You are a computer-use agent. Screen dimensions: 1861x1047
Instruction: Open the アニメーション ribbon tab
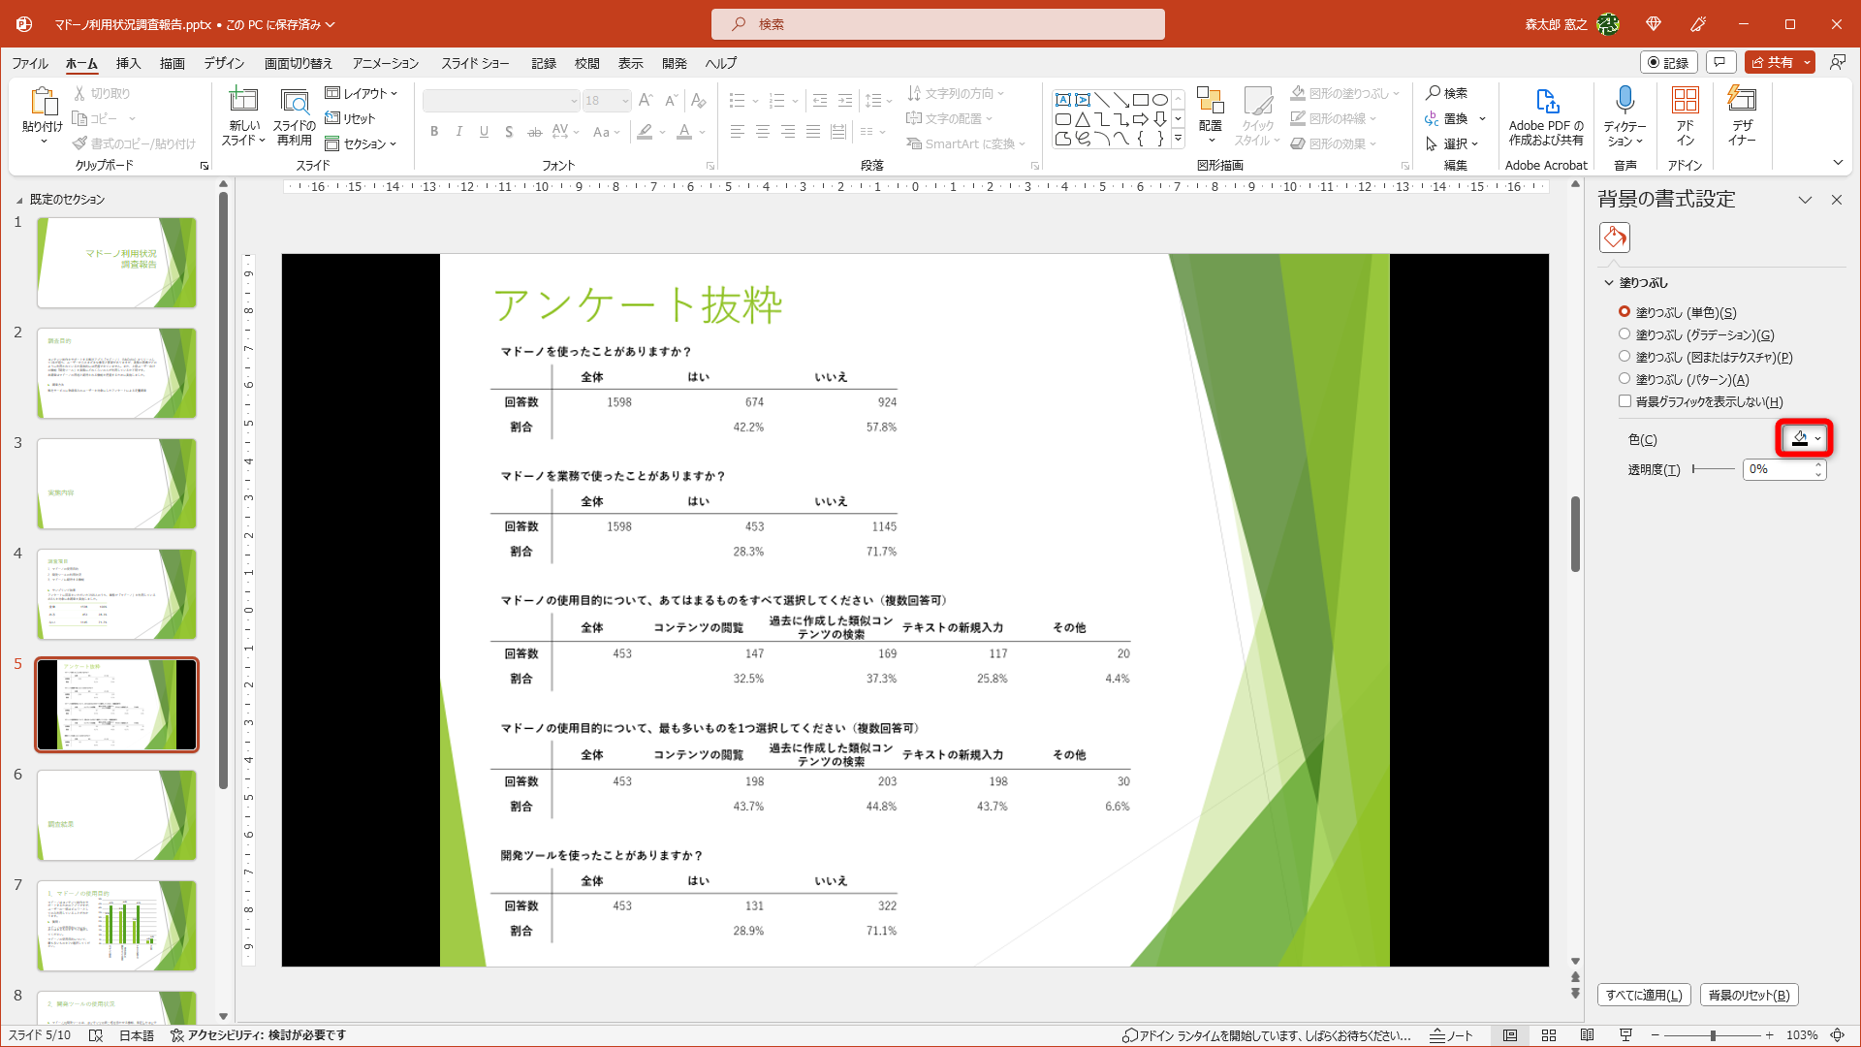tap(385, 63)
